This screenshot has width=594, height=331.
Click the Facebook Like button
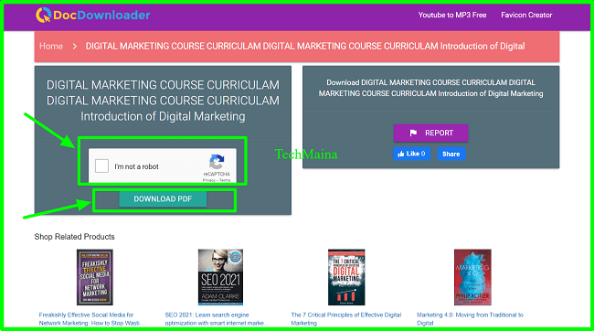pos(412,154)
